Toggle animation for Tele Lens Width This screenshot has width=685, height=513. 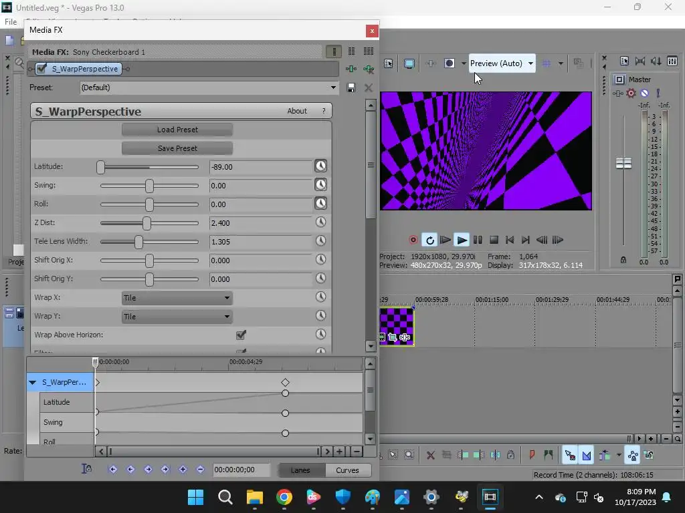(320, 240)
